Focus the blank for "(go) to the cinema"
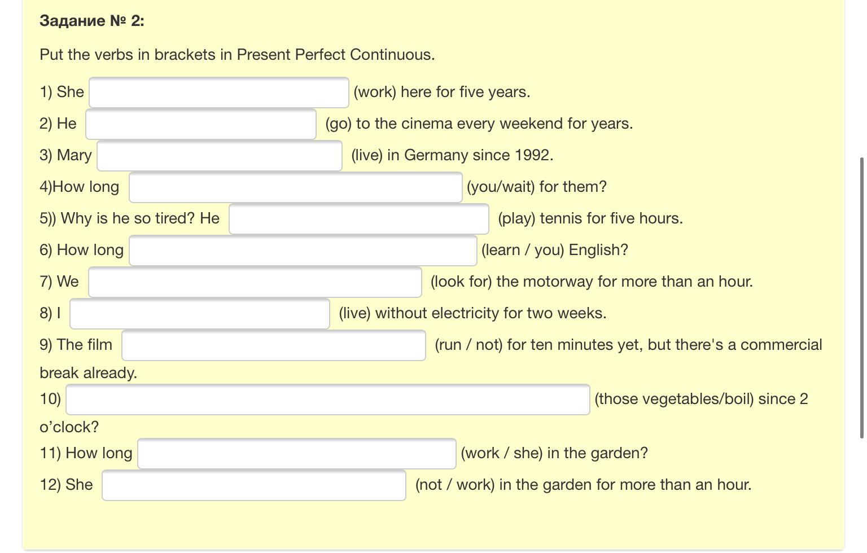 (200, 124)
